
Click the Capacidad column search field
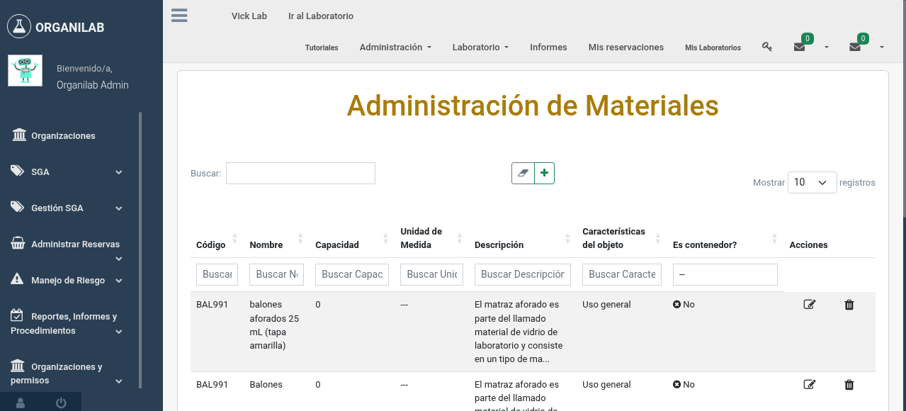click(352, 274)
